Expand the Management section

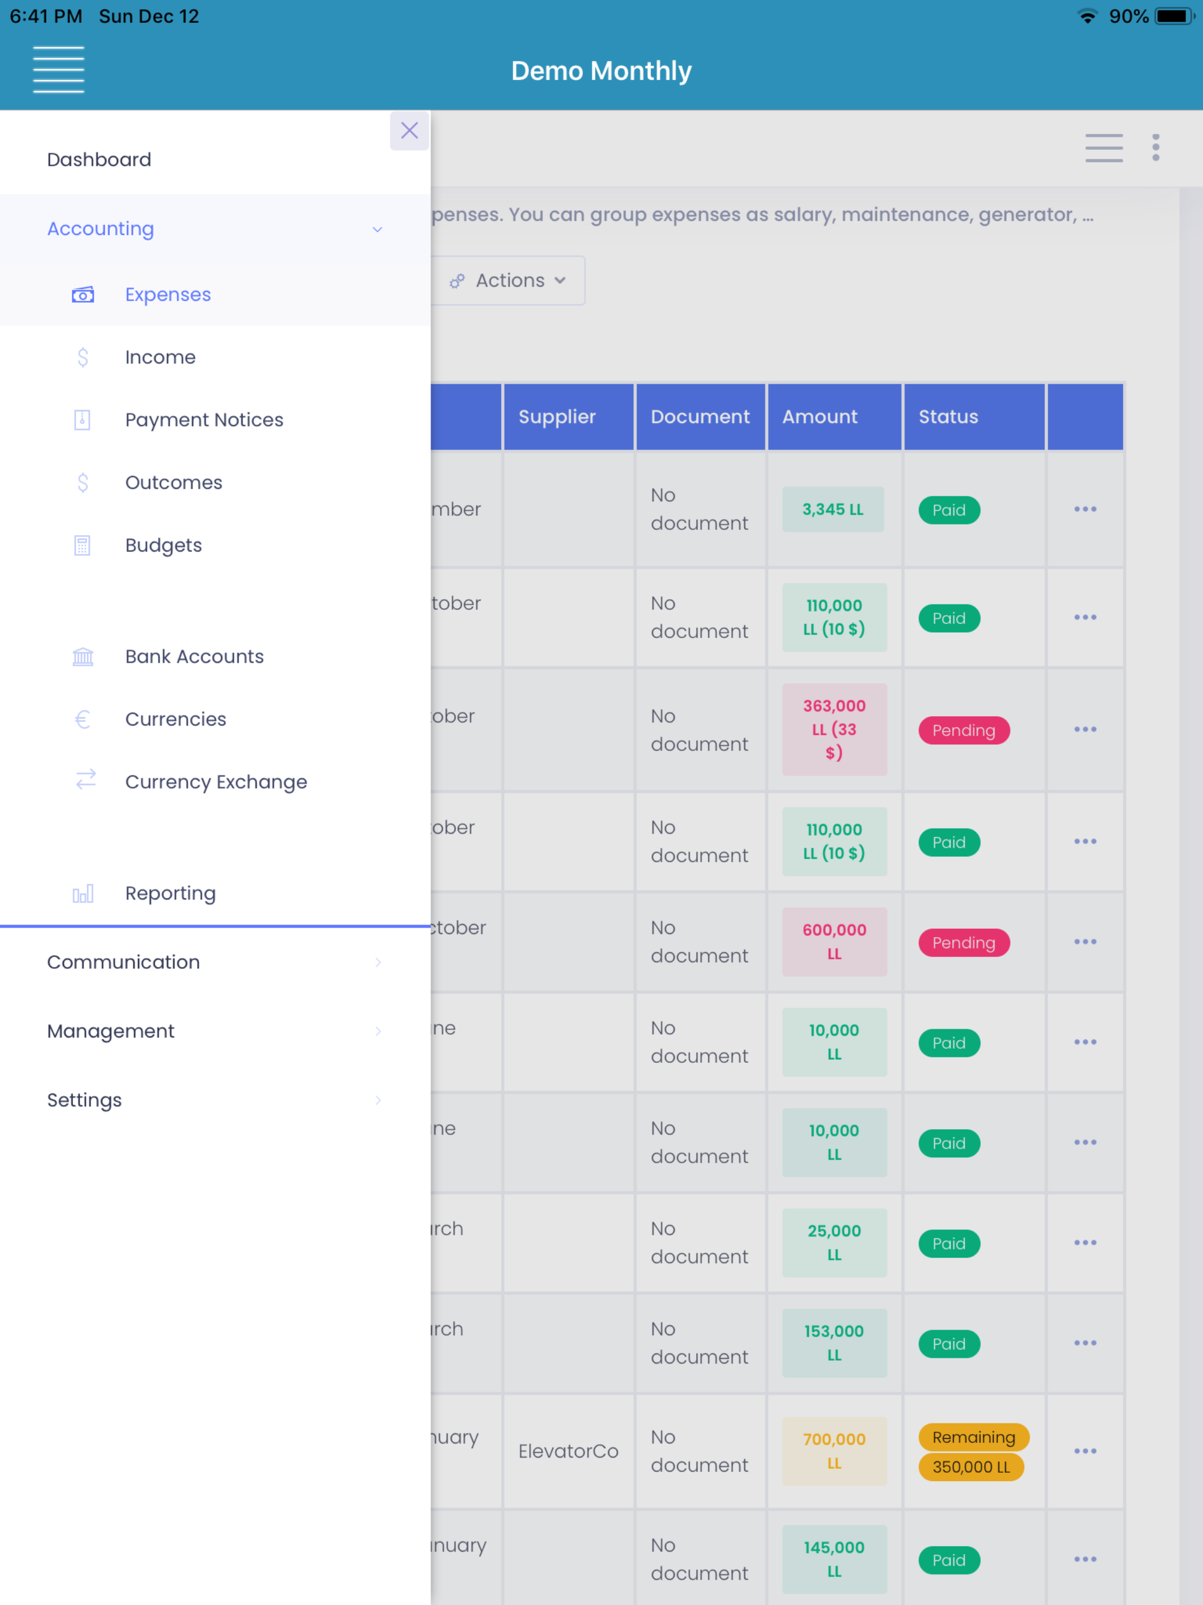215,1031
